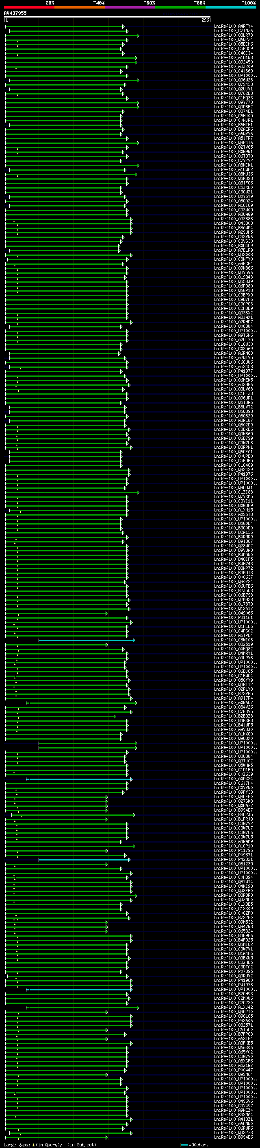This screenshot has width=260, height=1148.
Task: Select hit label UniRef100_P07895
Action: (233, 972)
